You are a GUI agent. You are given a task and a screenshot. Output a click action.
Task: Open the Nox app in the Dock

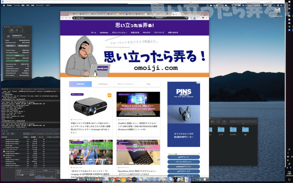click(134, 180)
